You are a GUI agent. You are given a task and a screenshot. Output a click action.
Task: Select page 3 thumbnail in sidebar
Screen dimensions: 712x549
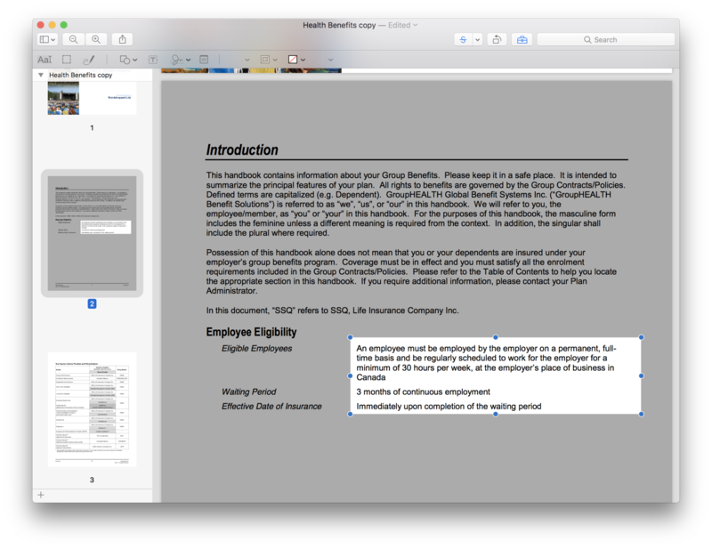92,409
